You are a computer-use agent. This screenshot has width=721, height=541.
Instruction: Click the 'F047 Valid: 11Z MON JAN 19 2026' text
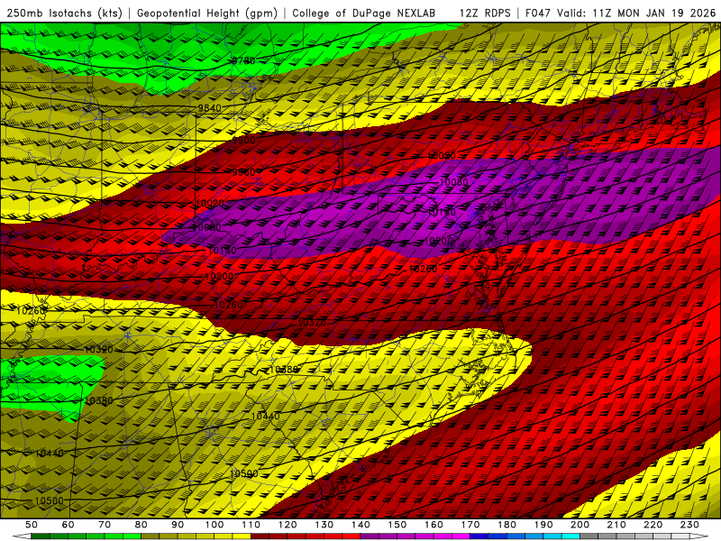click(620, 14)
